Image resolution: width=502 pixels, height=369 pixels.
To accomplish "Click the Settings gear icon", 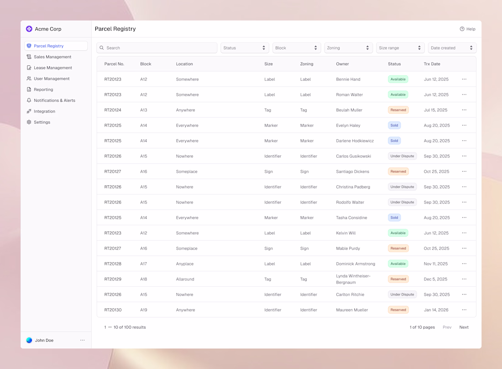I will tap(29, 122).
